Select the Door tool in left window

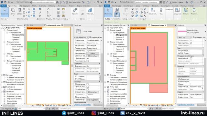tap(19, 11)
